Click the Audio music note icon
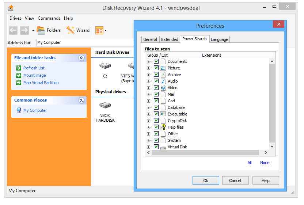This screenshot has height=205, width=304. [x=163, y=81]
